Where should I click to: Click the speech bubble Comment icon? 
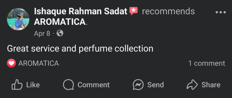(68, 85)
